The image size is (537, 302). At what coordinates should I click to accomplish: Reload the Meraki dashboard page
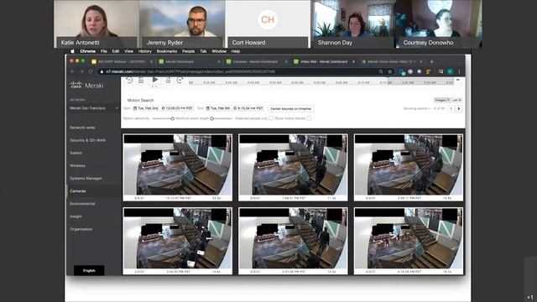(91, 71)
